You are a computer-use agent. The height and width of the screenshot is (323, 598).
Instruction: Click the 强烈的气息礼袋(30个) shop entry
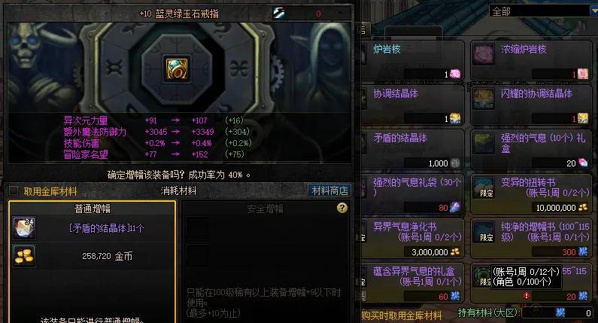(412, 194)
